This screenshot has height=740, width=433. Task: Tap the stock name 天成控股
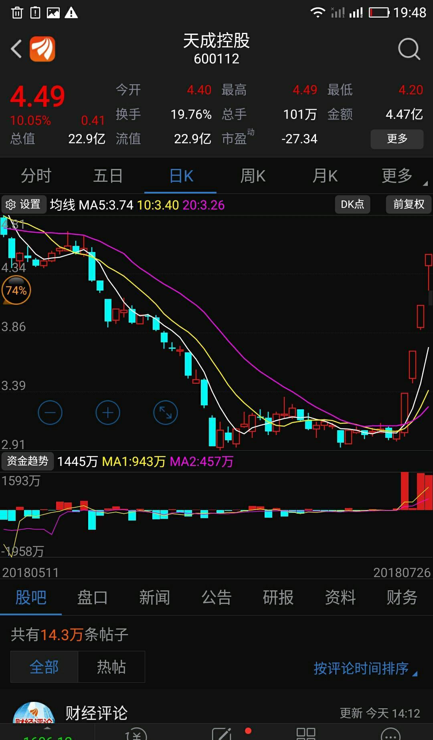(216, 41)
